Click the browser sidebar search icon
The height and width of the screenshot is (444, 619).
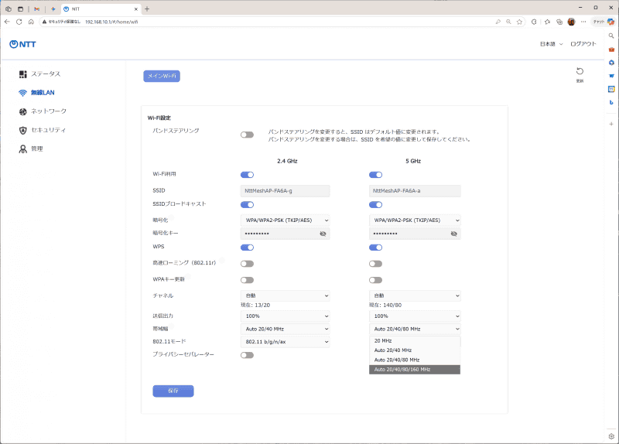coord(611,36)
